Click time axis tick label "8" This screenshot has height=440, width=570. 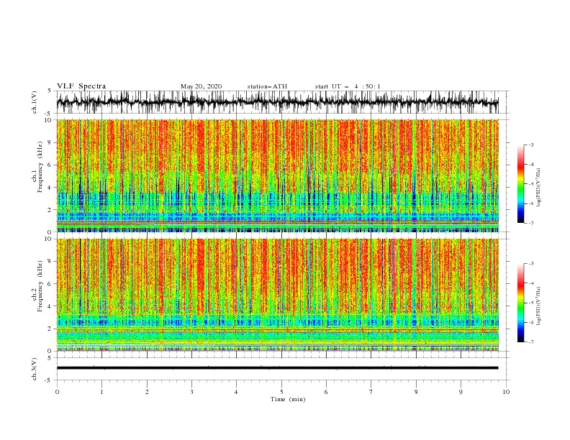point(416,392)
